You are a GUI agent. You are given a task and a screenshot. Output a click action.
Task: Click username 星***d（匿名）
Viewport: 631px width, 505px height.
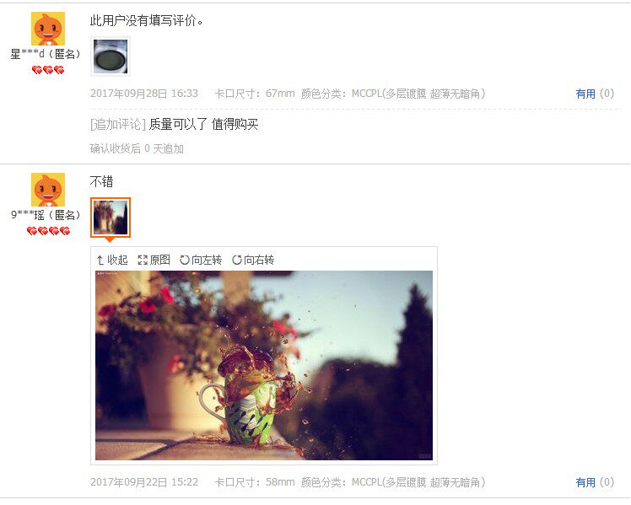click(x=46, y=54)
